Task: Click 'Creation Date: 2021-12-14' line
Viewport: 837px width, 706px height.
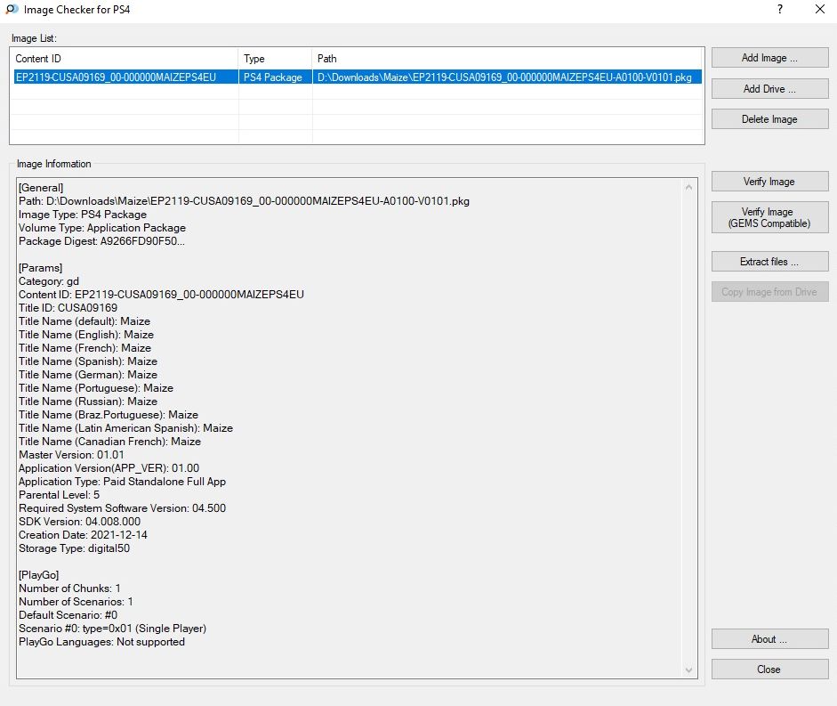Action: (x=83, y=535)
